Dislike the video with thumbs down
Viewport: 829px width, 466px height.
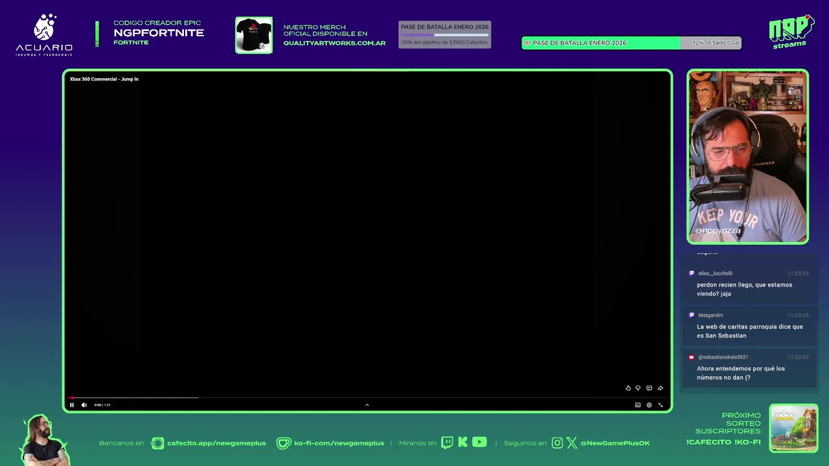click(x=638, y=388)
